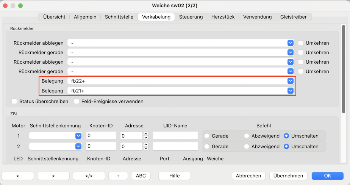This screenshot has height=185, width=350.
Task: Open the XML view '</>' button
Action: click(89, 176)
